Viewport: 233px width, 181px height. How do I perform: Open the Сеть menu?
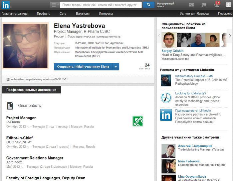[x=63, y=14]
